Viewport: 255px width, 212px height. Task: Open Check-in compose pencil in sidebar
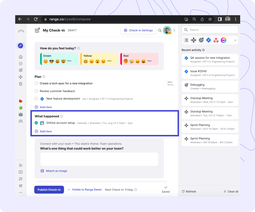20,46
